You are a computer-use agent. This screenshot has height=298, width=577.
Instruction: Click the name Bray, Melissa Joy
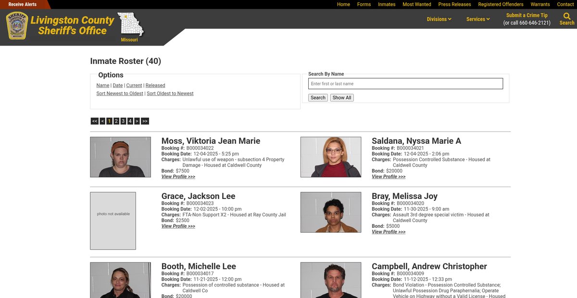[404, 196]
